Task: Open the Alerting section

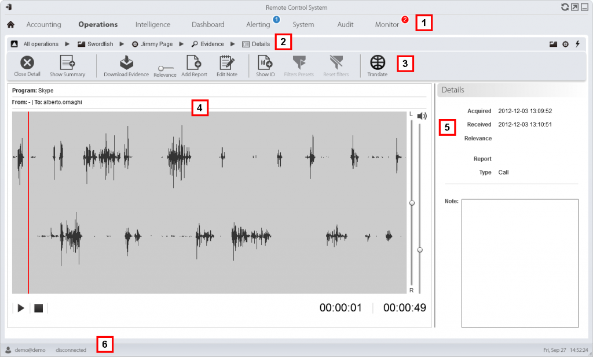Action: [258, 25]
